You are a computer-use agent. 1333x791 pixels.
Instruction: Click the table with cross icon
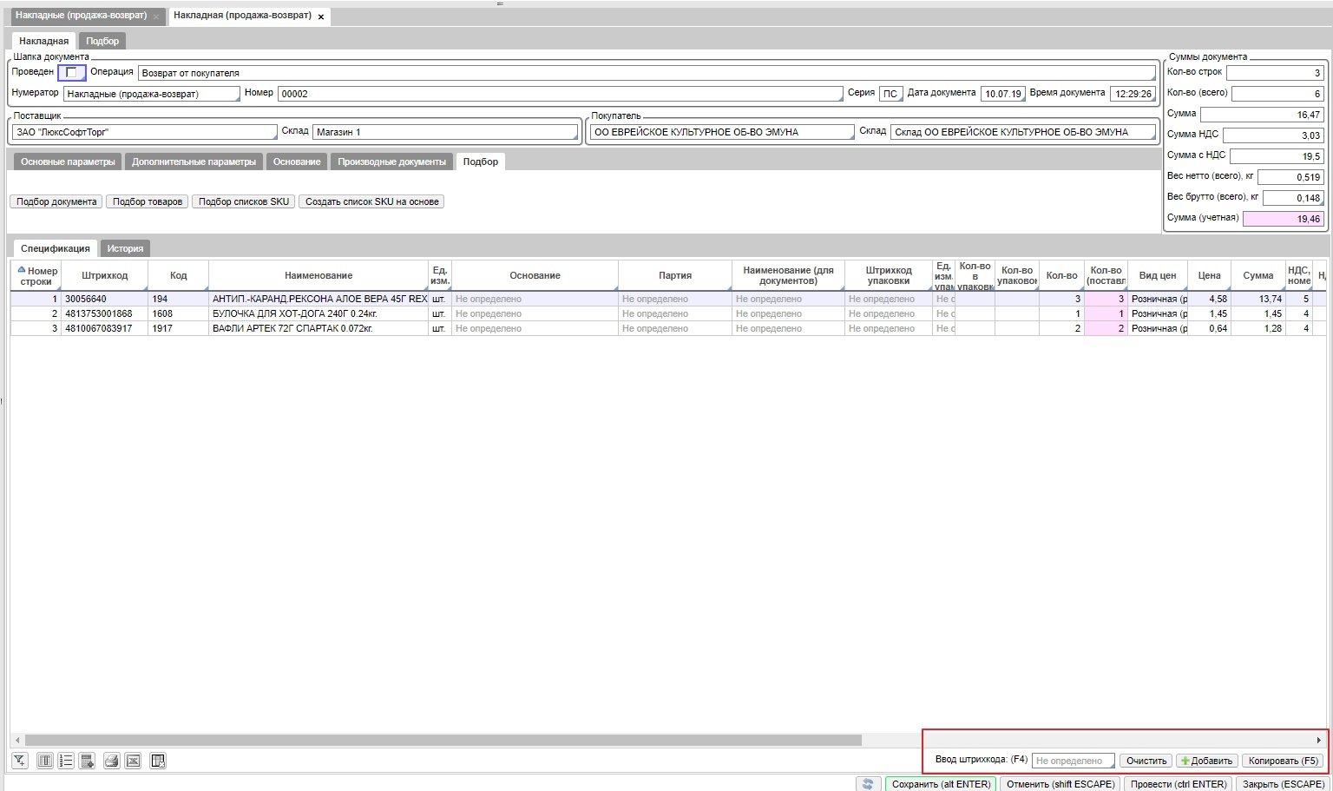pyautogui.click(x=157, y=761)
